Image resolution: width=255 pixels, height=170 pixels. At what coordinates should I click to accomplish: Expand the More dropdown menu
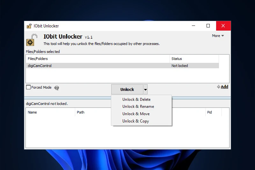[x=218, y=36]
